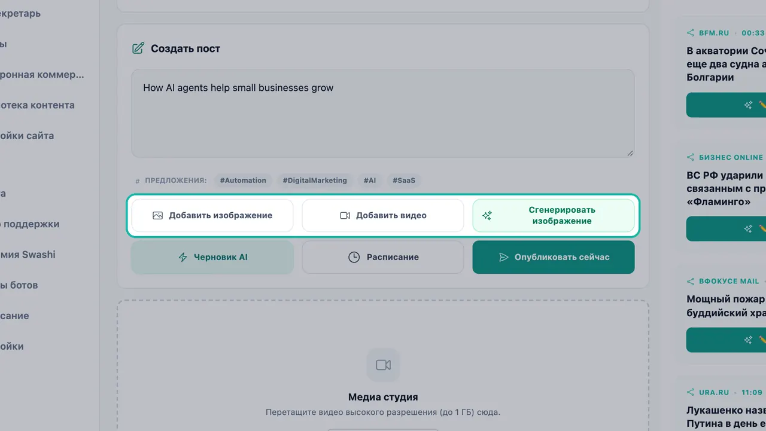Add the #SaaS hashtag suggestion

coord(404,181)
